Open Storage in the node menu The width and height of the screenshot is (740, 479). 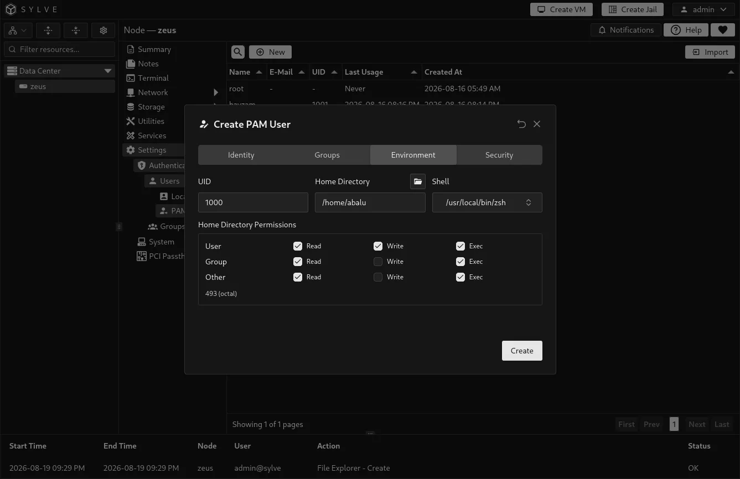pyautogui.click(x=151, y=107)
